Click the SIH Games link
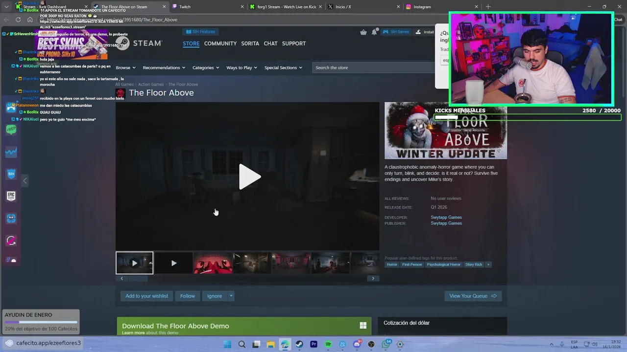Screen dimensions: 627x352 point(396,32)
